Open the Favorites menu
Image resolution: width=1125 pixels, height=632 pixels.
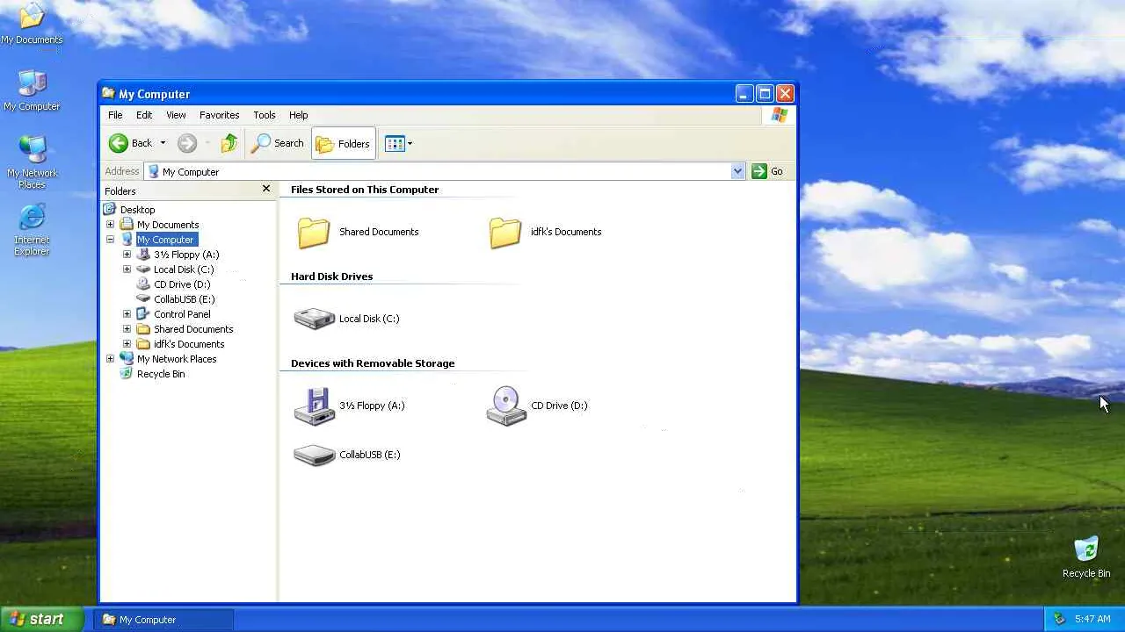[219, 115]
